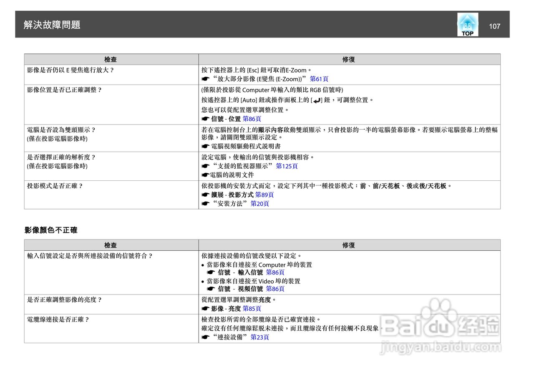Open 第86頁 link beside 視頻信號

point(275,289)
